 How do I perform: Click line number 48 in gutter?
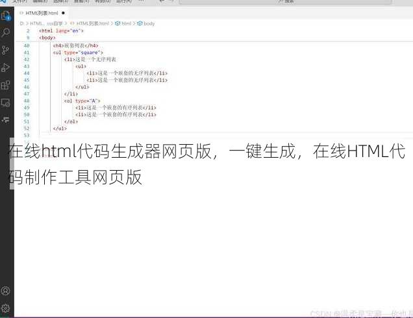point(27,101)
